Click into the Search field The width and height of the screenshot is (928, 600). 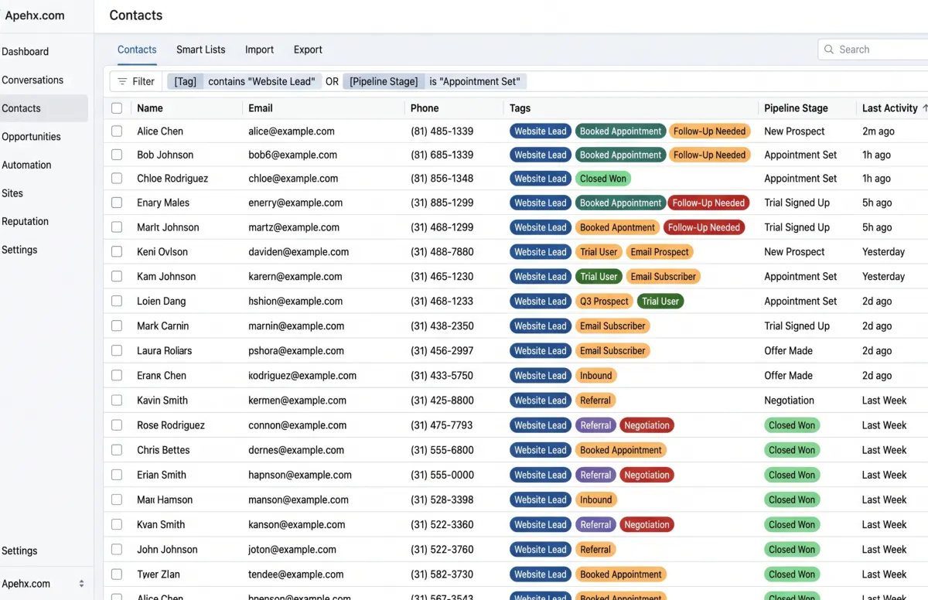[x=872, y=49]
